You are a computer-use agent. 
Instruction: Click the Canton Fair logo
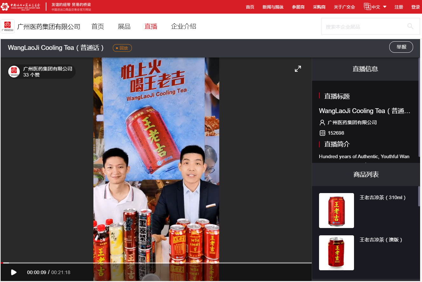tap(21, 7)
